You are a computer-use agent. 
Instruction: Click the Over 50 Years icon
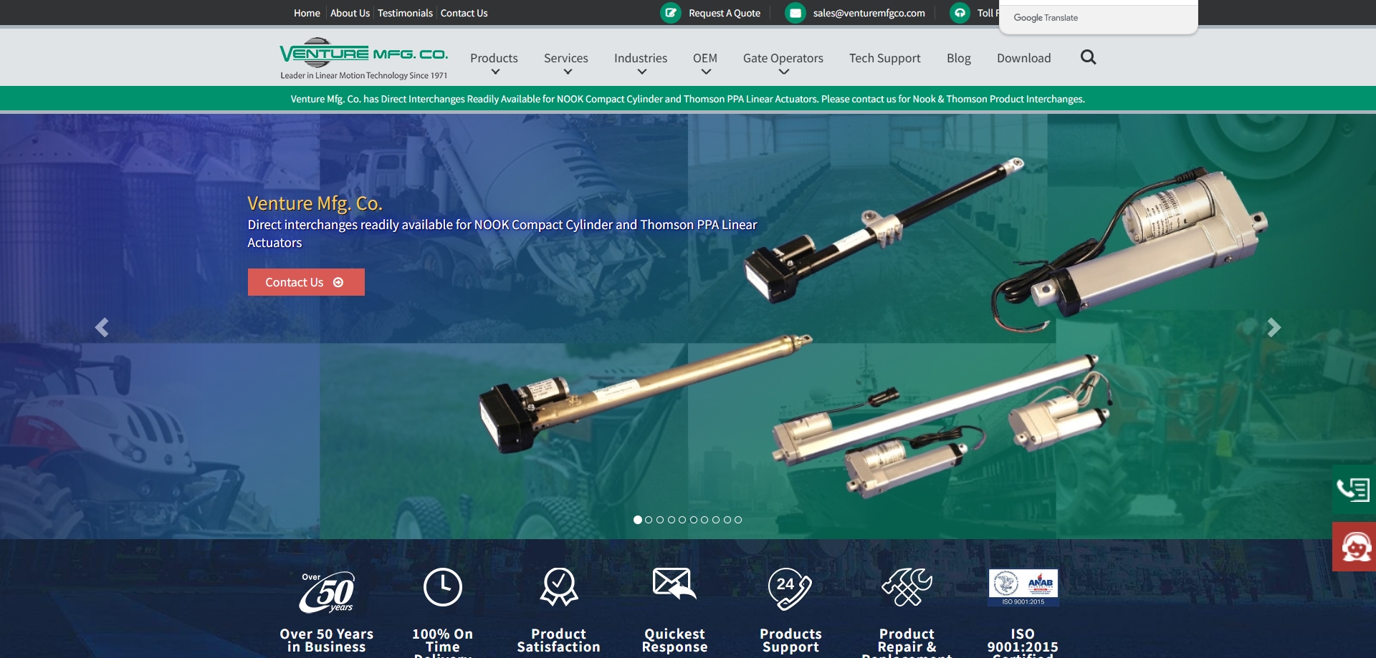point(327,591)
